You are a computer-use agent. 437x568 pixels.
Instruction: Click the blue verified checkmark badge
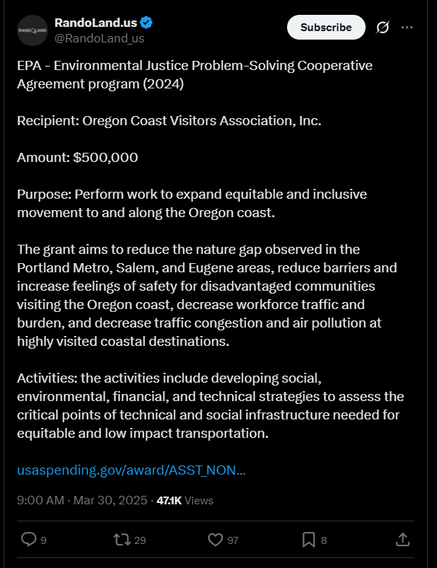click(x=147, y=23)
